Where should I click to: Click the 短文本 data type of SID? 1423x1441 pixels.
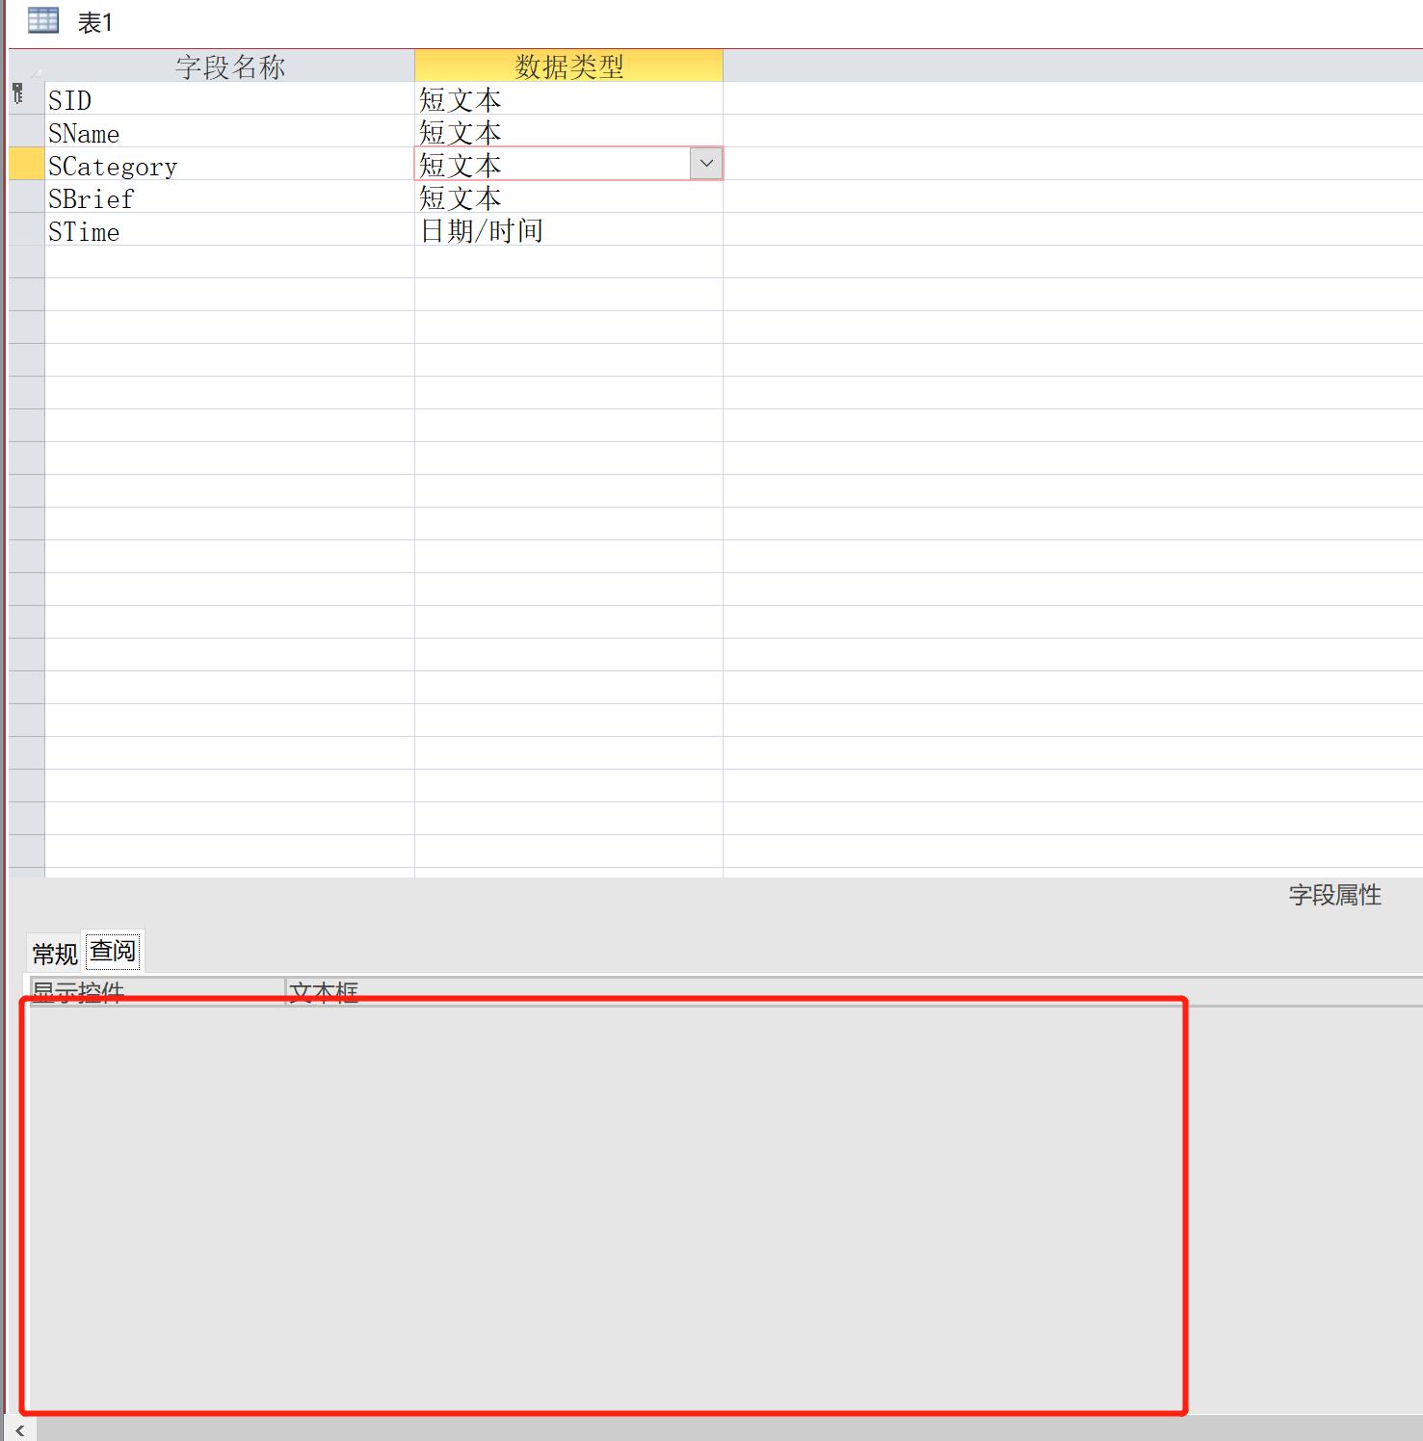tap(568, 99)
